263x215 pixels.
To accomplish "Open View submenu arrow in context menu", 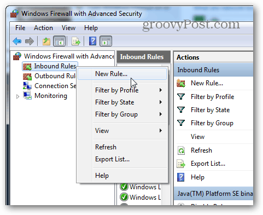I will point(161,130).
